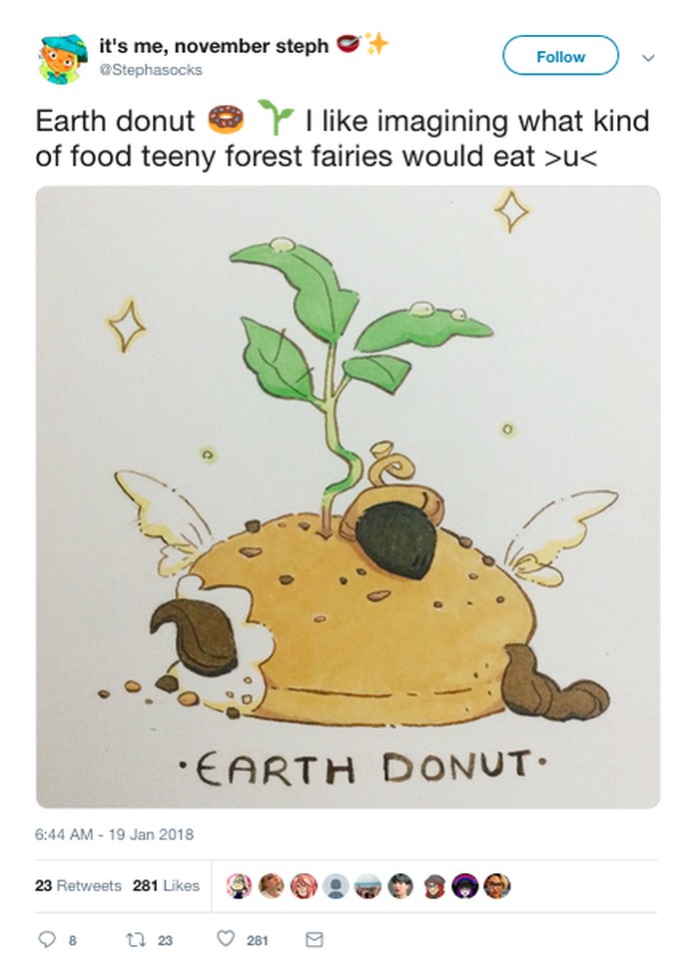Open tweet options chevron dropdown
The image size is (699, 974).
point(648,58)
